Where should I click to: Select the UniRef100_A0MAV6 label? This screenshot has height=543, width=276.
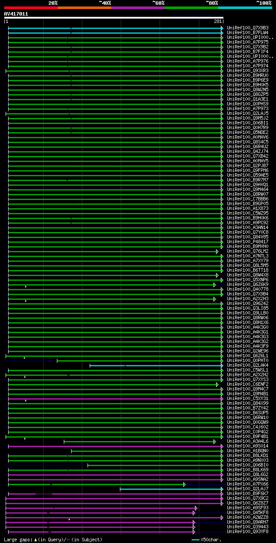[x=248, y=137]
